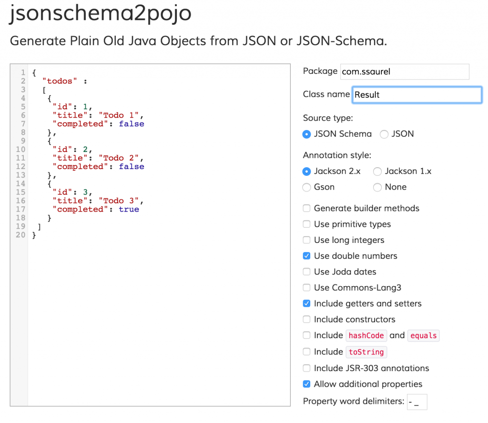This screenshot has width=488, height=423.
Task: Check Include hashCode and equals
Action: click(306, 335)
